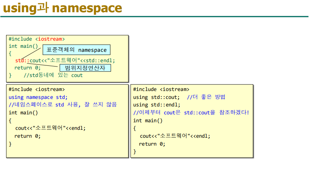Click the "범위지정연산자" callout label

(85, 68)
